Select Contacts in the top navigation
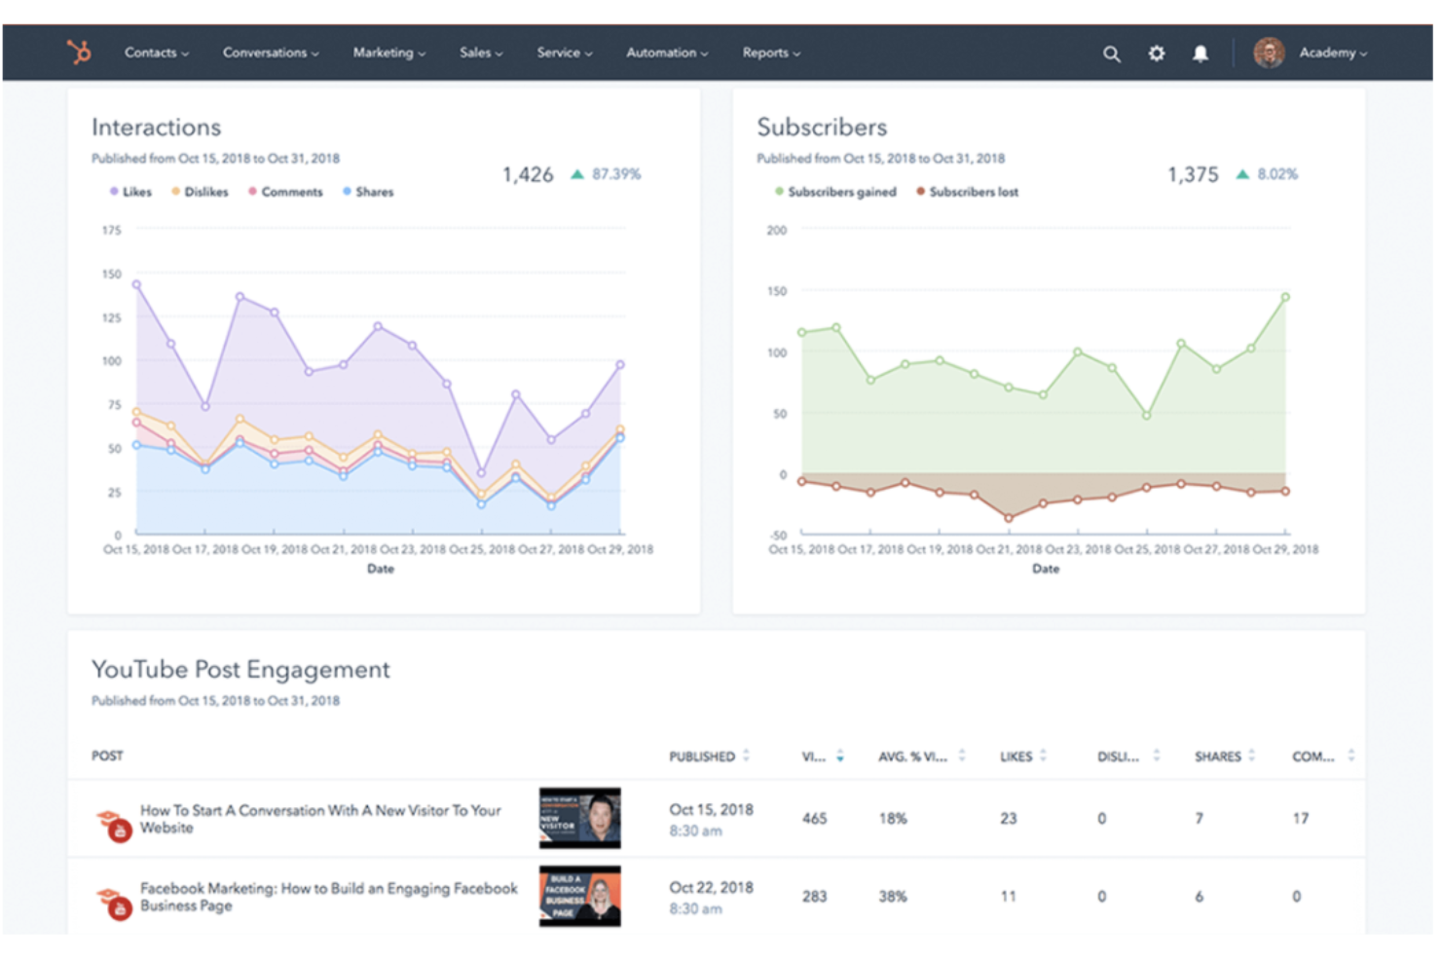The height and width of the screenshot is (961, 1441). pyautogui.click(x=156, y=54)
